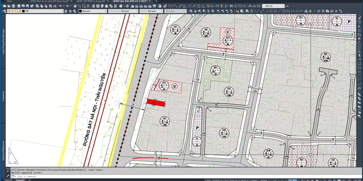Add a new drawing tab with plus

tap(156, 1)
